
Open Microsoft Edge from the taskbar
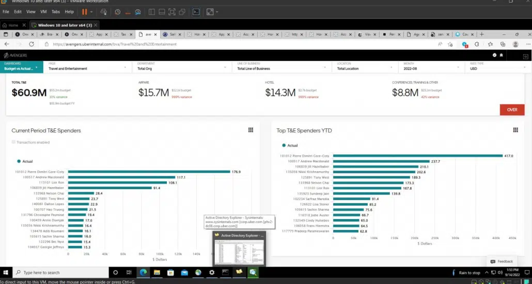coord(143,272)
